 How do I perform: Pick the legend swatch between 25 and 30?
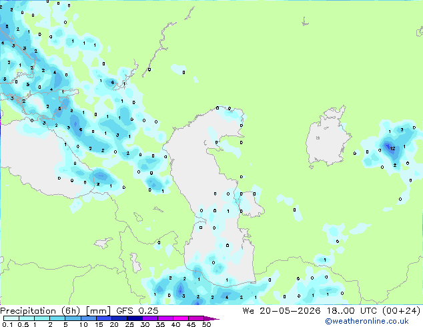135,318
